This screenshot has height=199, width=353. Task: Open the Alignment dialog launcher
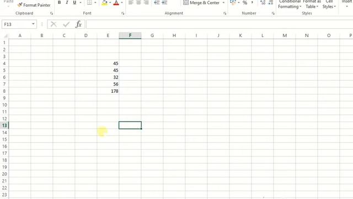point(224,13)
